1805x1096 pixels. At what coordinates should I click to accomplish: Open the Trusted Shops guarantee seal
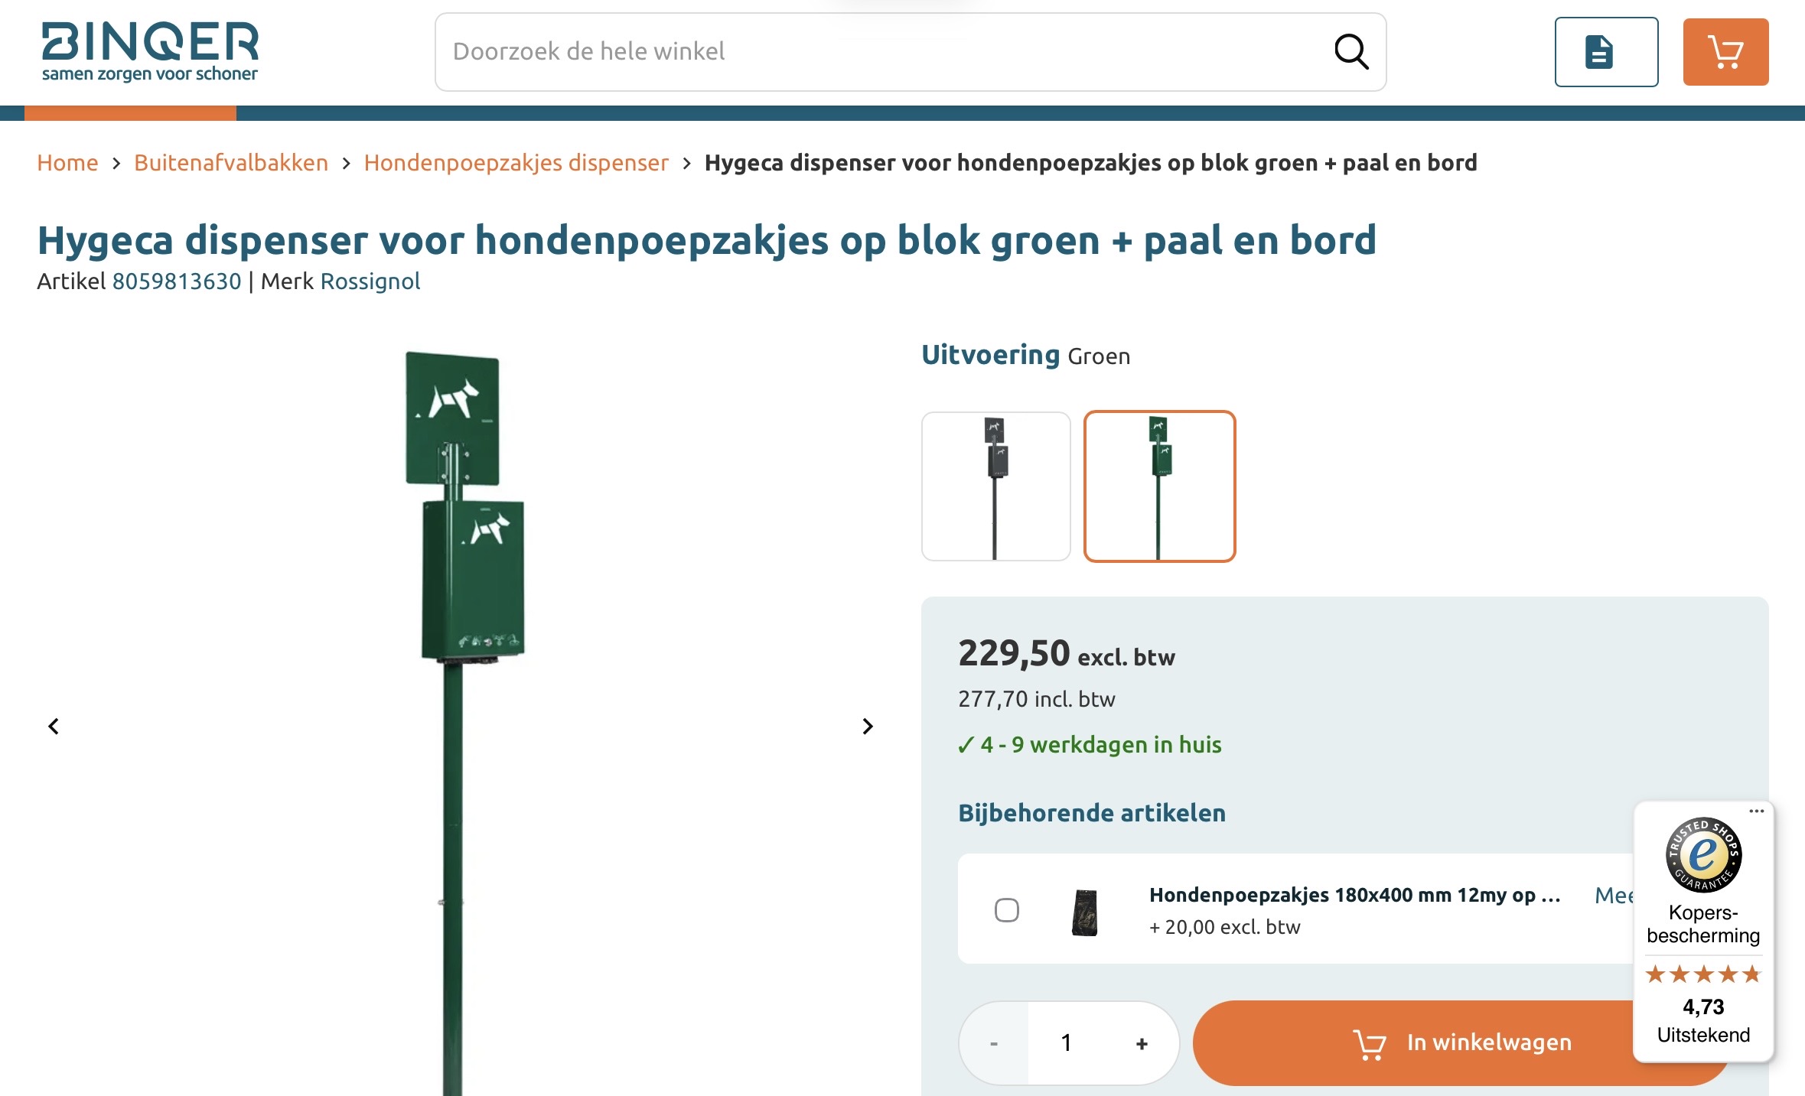1703,854
